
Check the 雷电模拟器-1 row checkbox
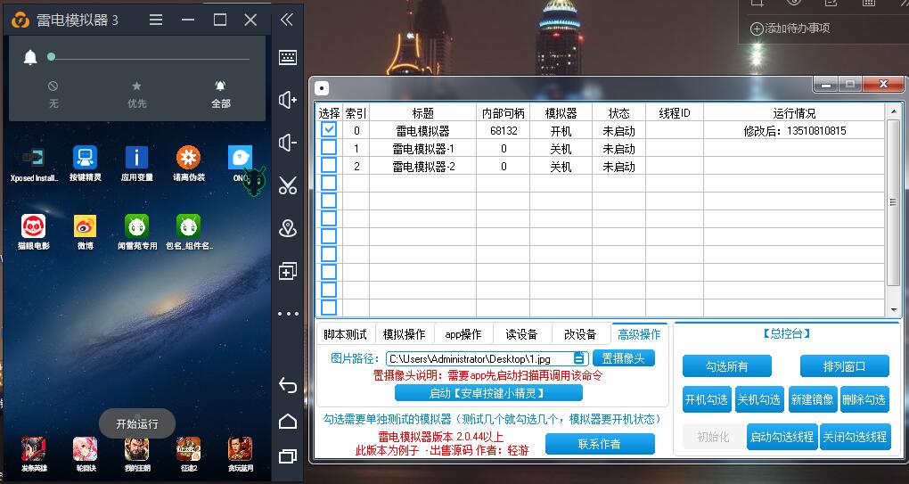[x=329, y=147]
